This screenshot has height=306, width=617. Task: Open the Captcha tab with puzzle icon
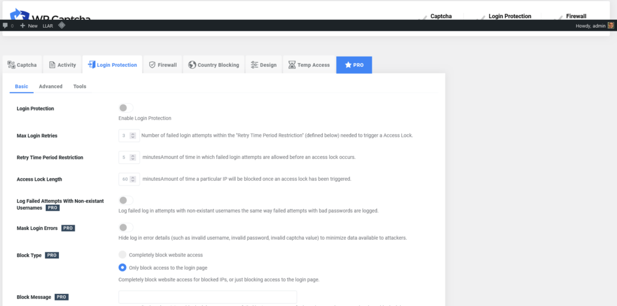point(22,65)
